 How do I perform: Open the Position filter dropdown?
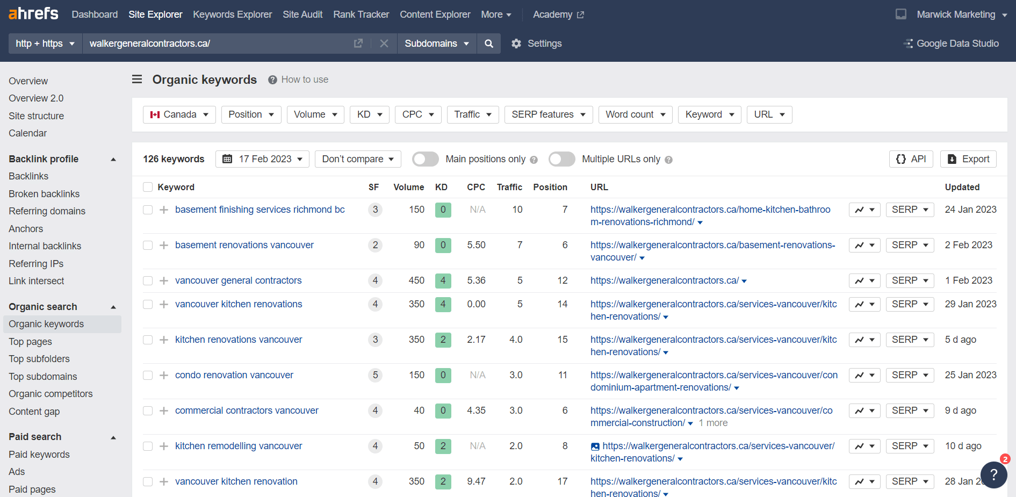251,114
